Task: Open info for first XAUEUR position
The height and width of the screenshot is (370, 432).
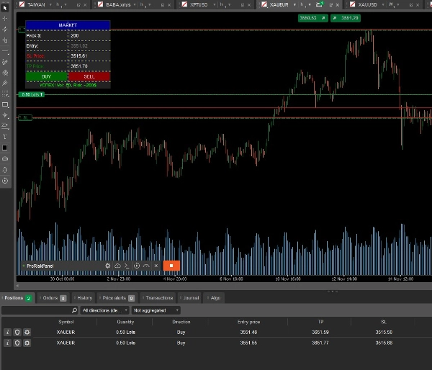Action: [7, 333]
